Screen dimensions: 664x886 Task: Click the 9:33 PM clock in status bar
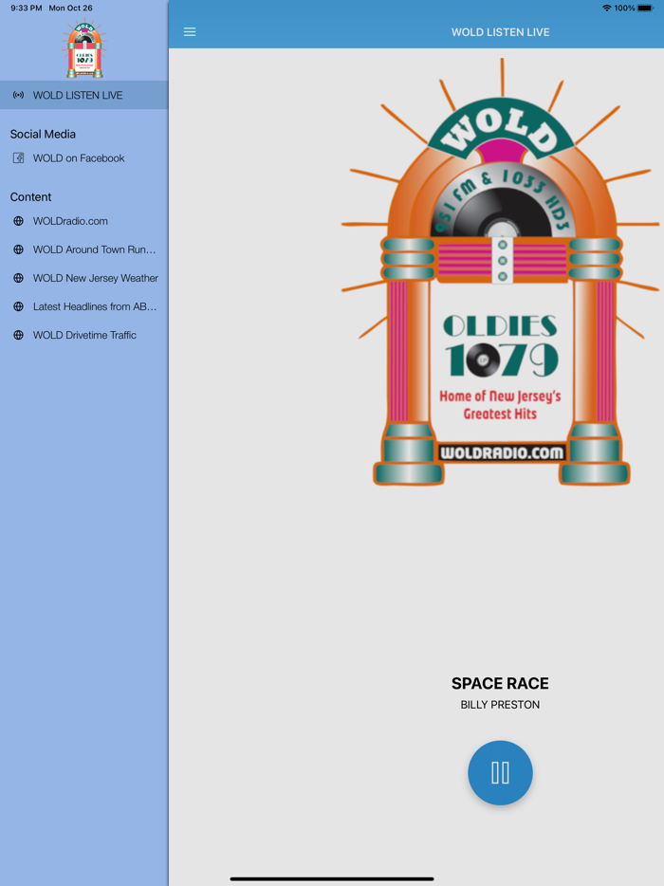[x=26, y=8]
